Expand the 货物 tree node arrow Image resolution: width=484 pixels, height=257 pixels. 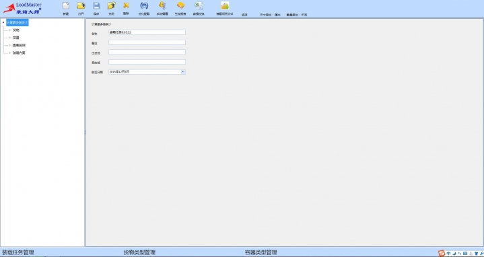pos(10,30)
